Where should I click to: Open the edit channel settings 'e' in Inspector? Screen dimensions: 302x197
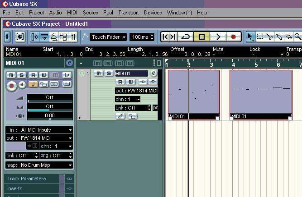[x=69, y=63]
